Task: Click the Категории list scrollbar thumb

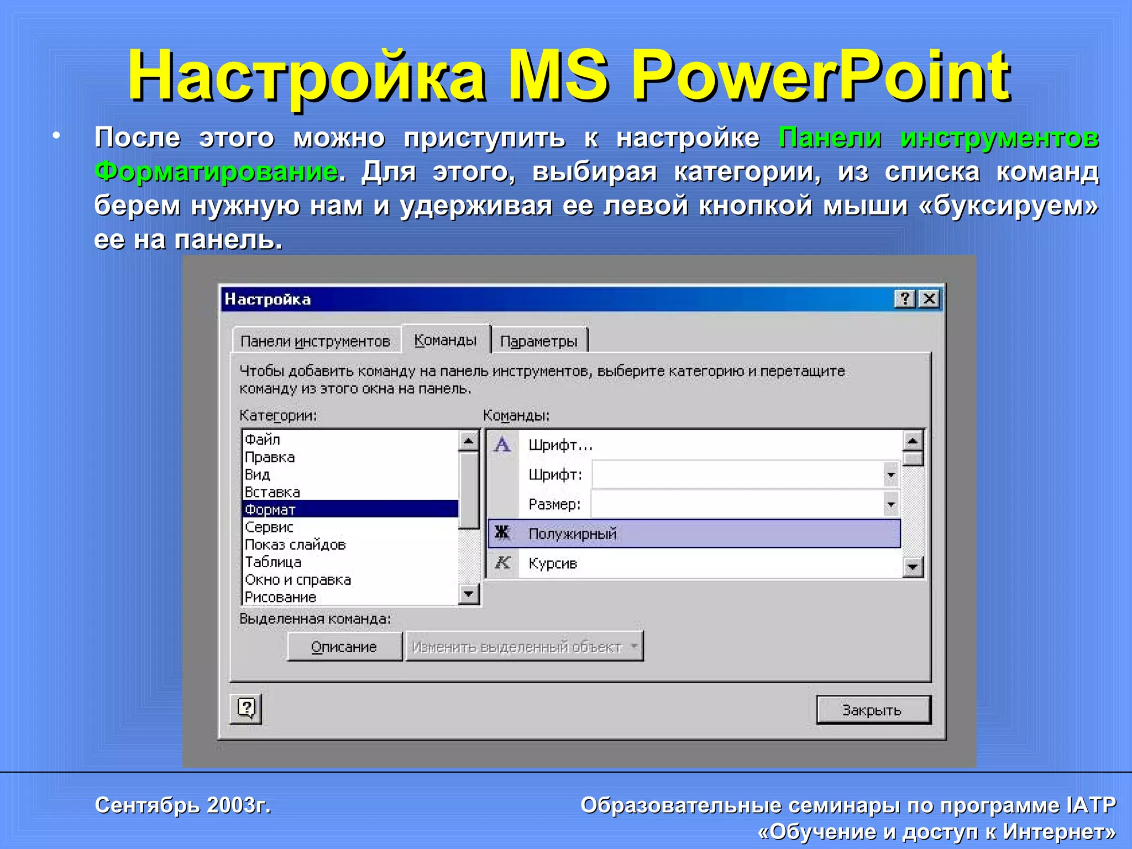Action: click(x=469, y=491)
